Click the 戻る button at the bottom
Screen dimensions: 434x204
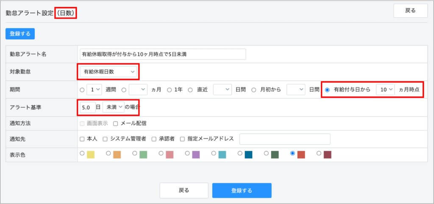pos(184,190)
